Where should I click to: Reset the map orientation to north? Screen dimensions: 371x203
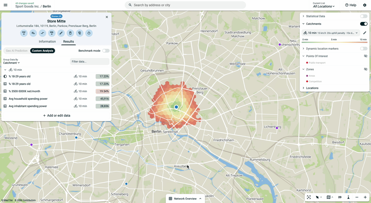pos(348,197)
